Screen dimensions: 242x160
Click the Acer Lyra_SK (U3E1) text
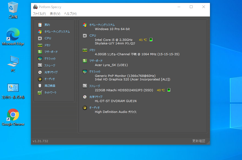point(111,65)
